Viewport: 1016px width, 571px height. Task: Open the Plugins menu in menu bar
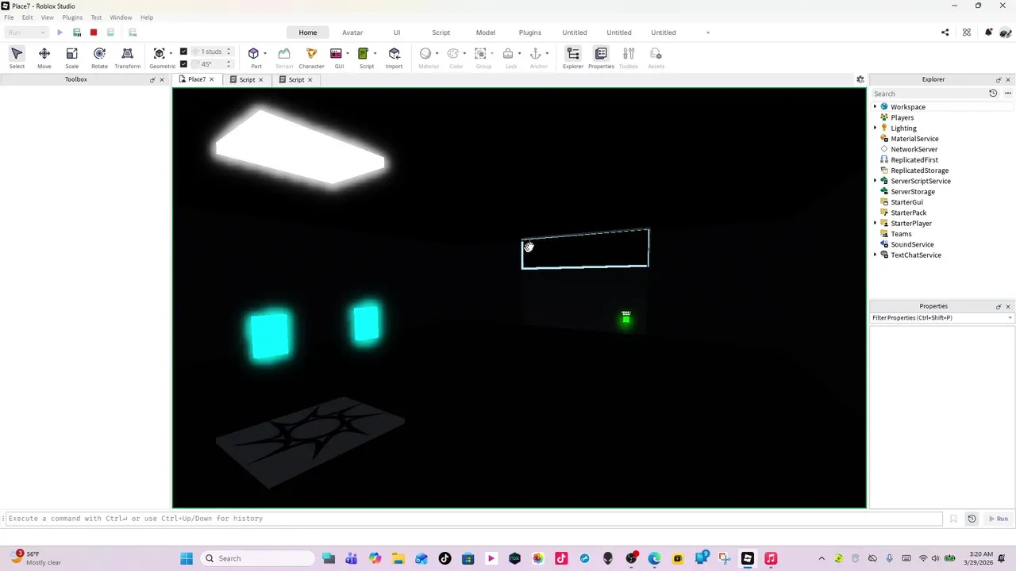click(72, 17)
